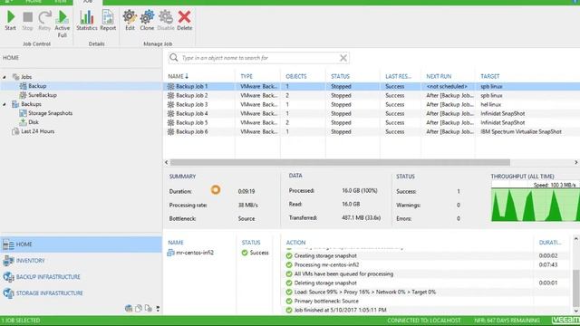Clone the selected job
Screen dimensions: 580x326
(147, 21)
